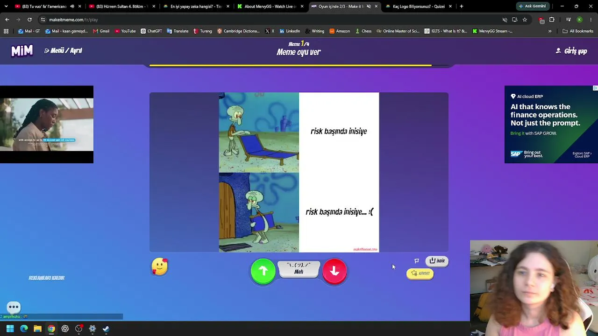Image resolution: width=598 pixels, height=336 pixels.
Task: Click the Giriş yap login button
Action: [571, 51]
